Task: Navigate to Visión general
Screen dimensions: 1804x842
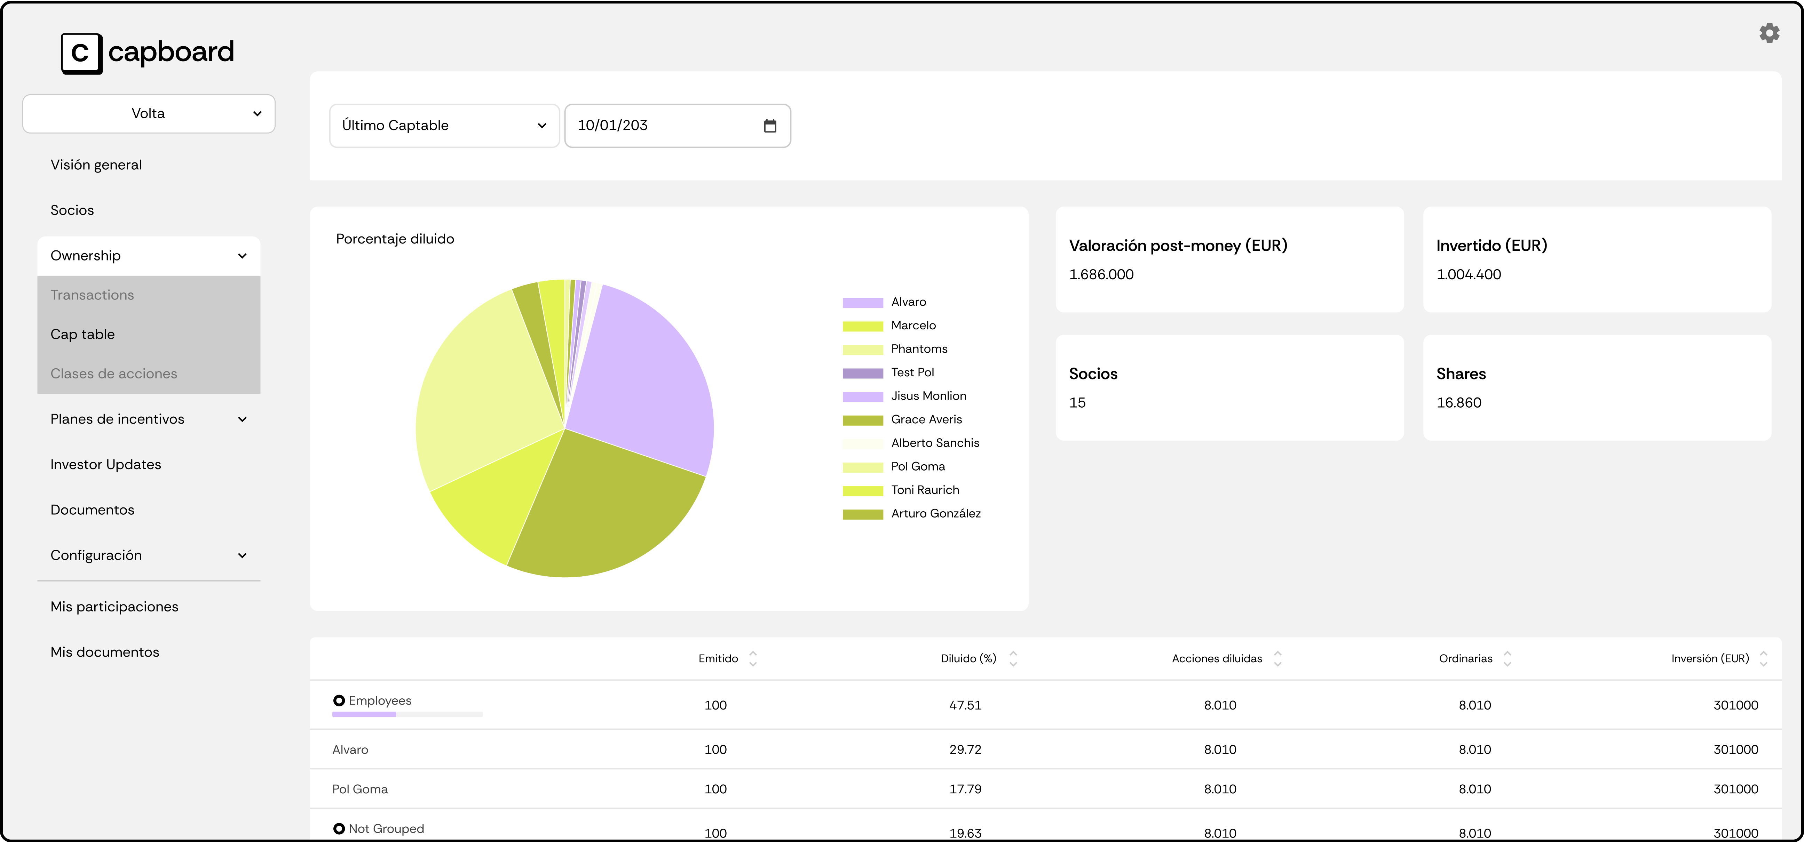Action: coord(96,165)
